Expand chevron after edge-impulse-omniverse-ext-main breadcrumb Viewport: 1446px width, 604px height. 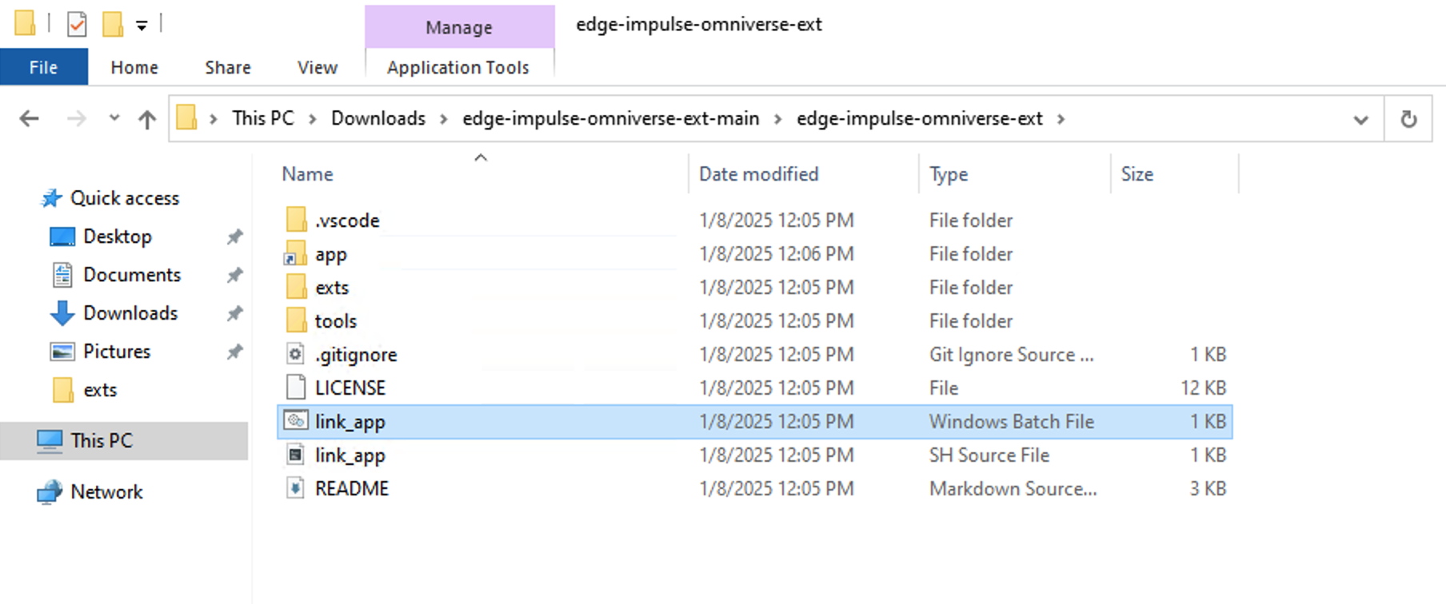point(777,119)
